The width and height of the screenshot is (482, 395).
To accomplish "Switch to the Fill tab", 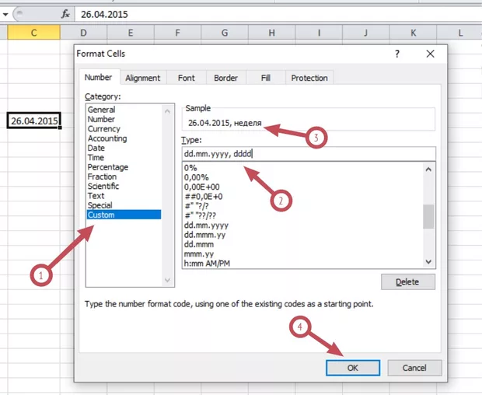I will click(x=266, y=78).
